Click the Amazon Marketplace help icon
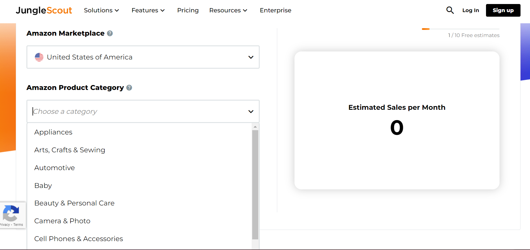This screenshot has width=530, height=250. pos(110,33)
